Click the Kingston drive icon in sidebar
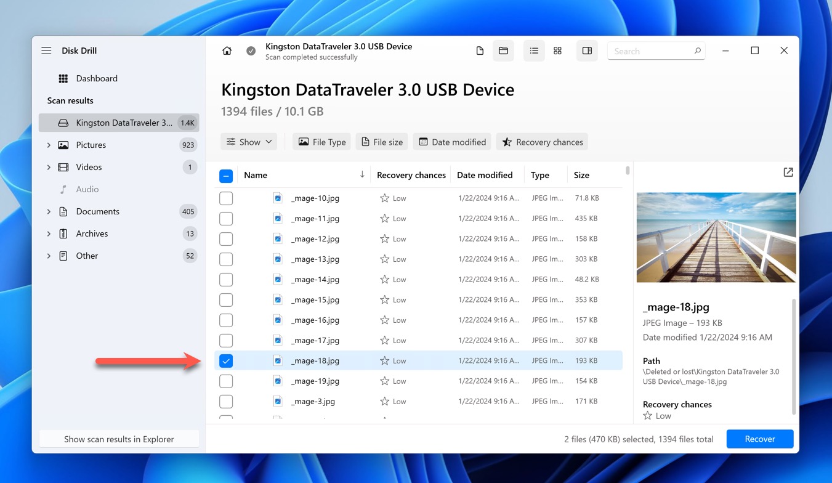This screenshot has height=483, width=832. (63, 123)
